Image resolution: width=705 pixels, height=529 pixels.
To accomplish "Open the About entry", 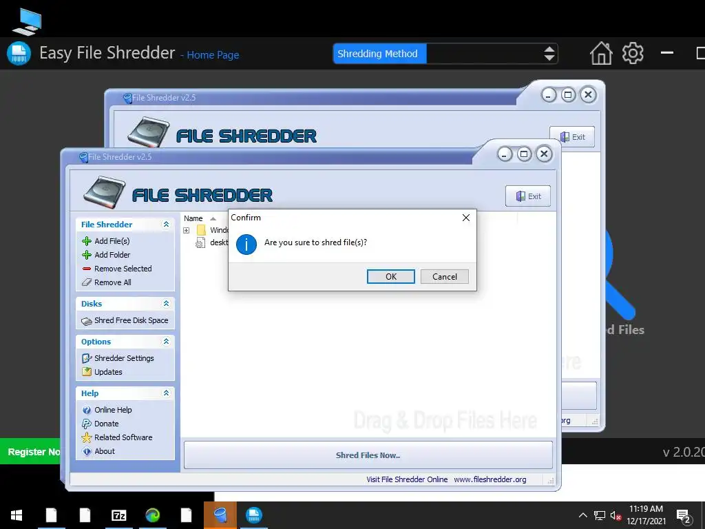I will [98, 451].
